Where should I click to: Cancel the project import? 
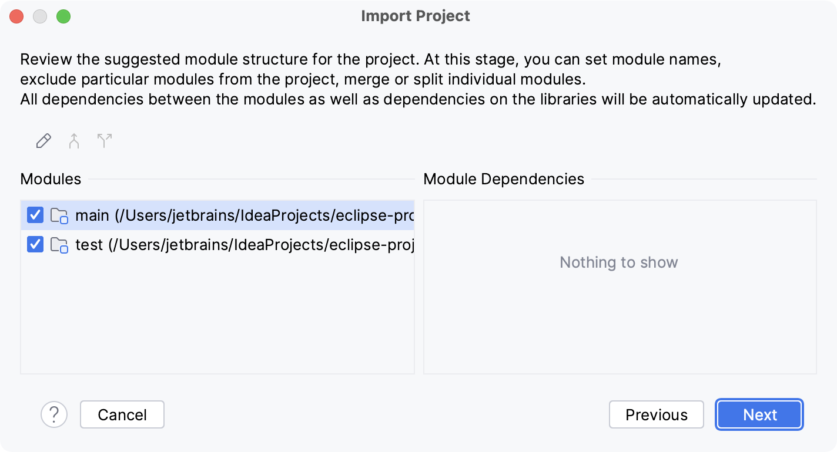[122, 414]
